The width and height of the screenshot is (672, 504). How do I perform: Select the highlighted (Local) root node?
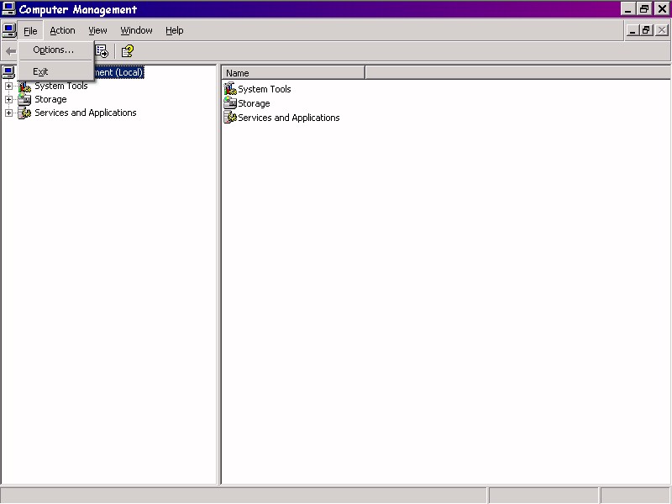[x=118, y=72]
